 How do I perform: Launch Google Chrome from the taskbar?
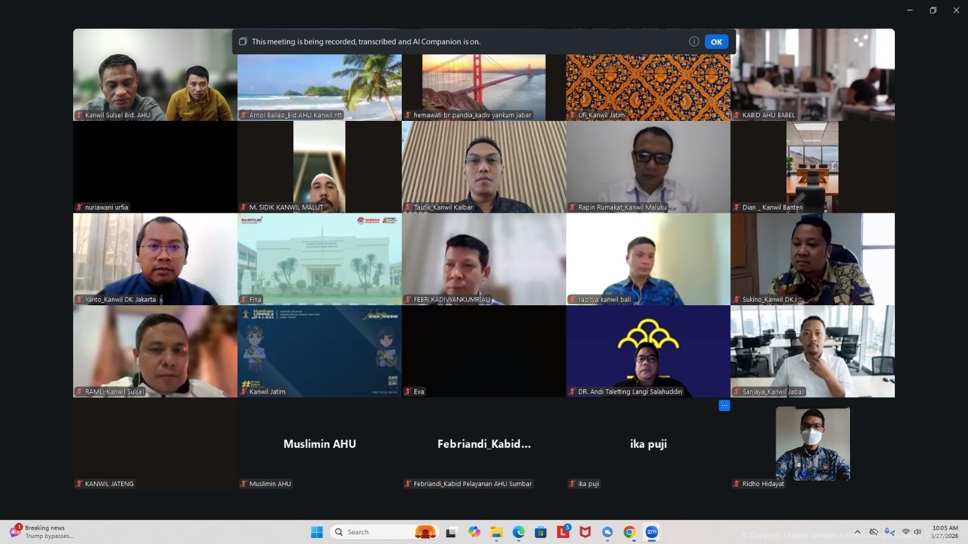pyautogui.click(x=629, y=532)
